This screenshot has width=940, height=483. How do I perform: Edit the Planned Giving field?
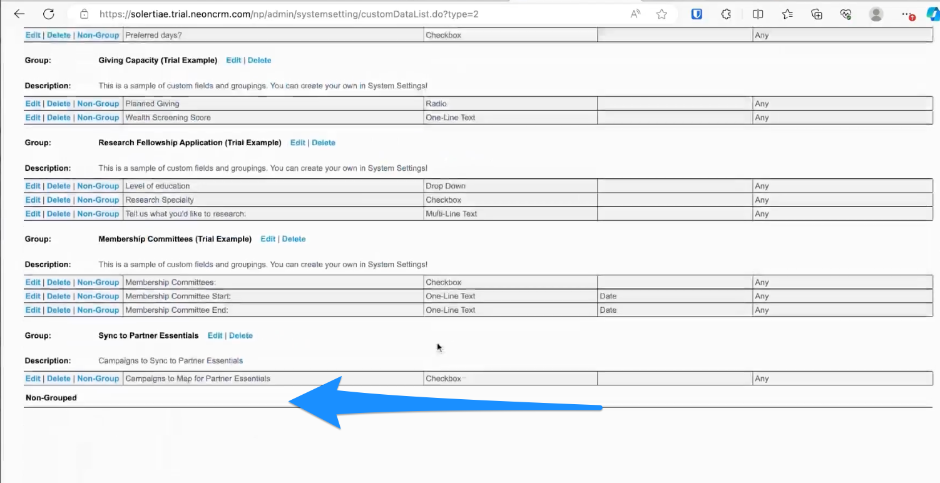(x=33, y=104)
